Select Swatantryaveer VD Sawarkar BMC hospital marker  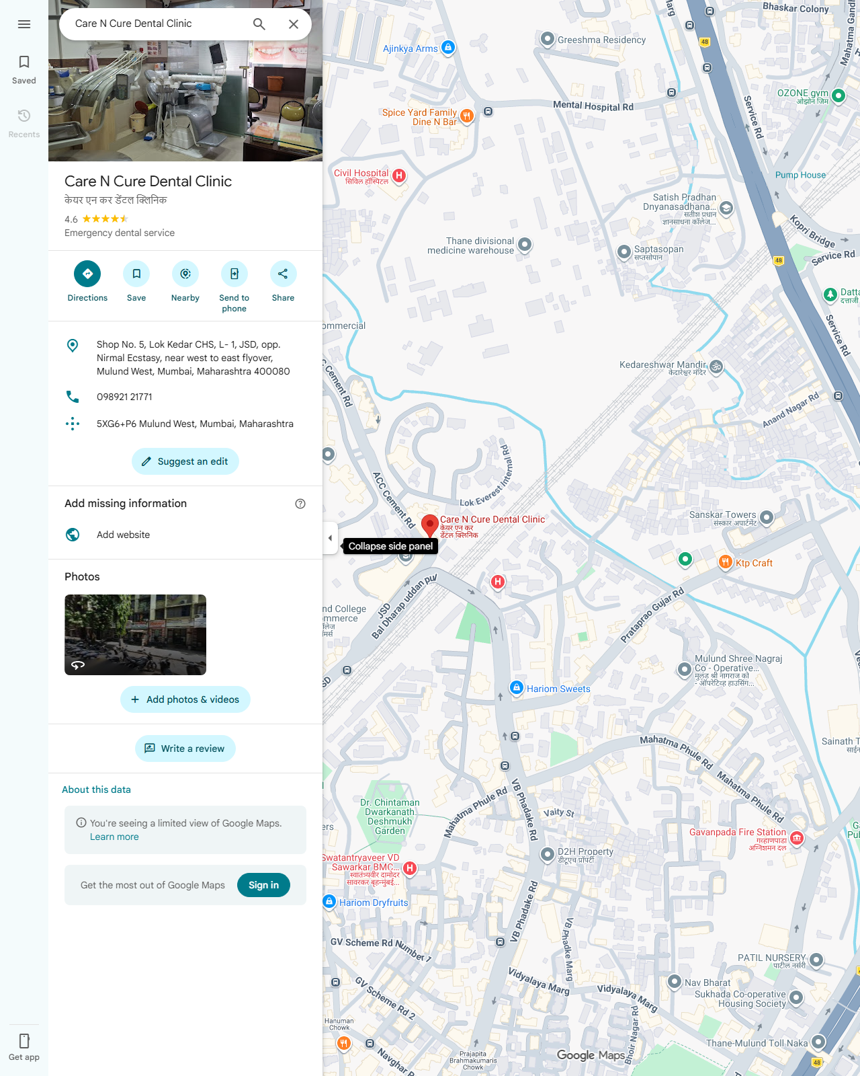coord(410,868)
